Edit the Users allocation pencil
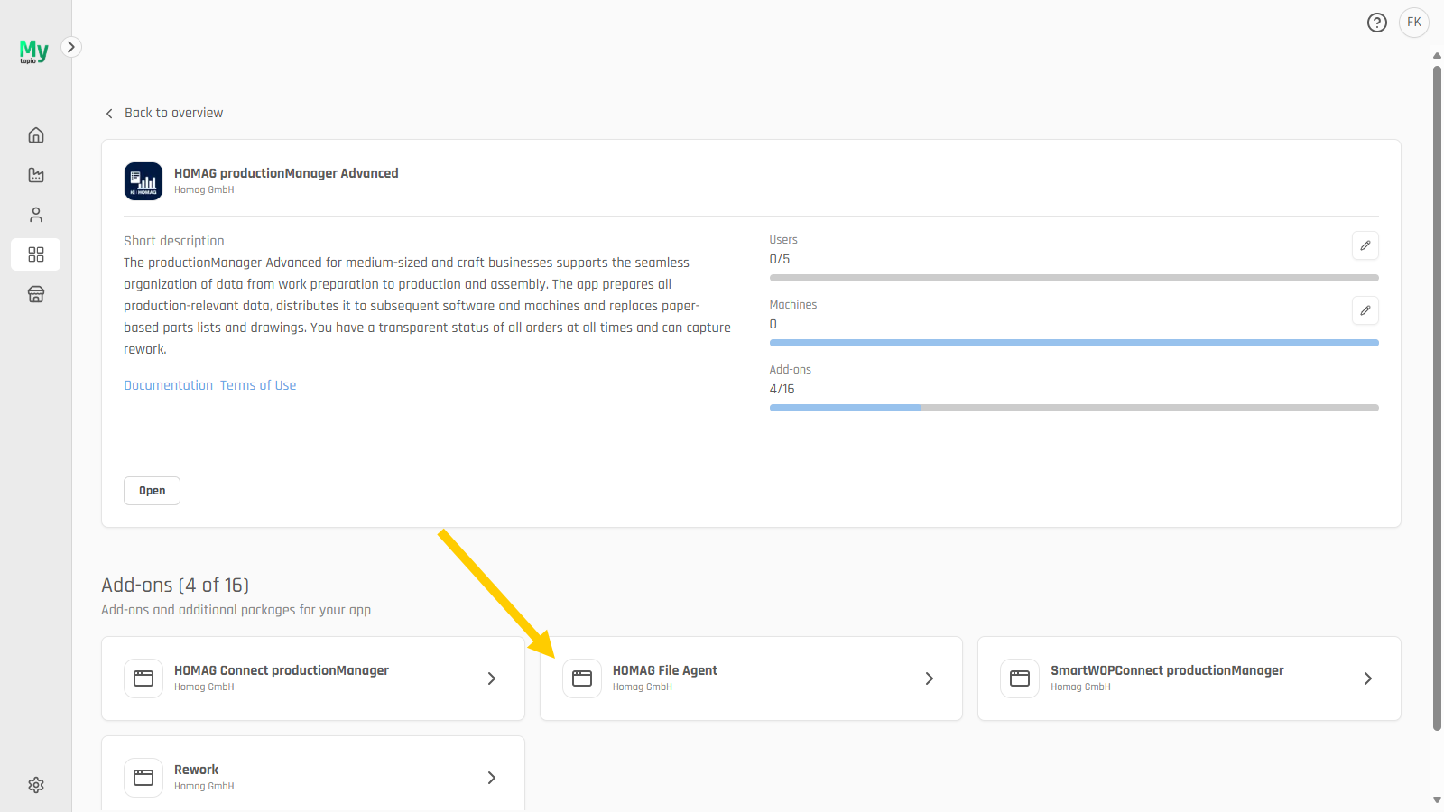1444x812 pixels. point(1365,245)
